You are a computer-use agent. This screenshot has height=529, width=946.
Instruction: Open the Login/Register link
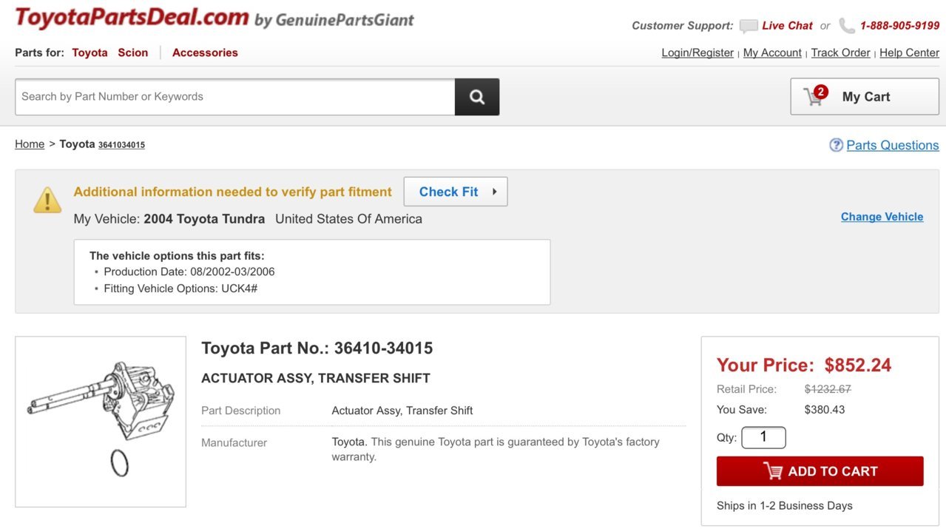click(697, 53)
